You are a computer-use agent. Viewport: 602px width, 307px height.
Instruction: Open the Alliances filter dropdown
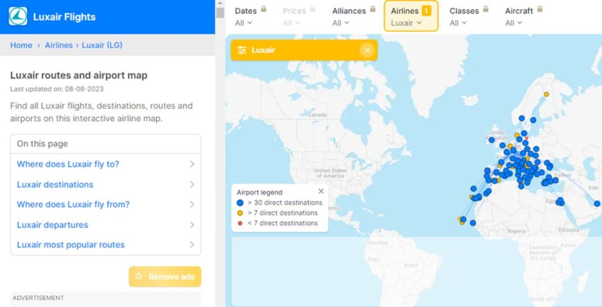(x=341, y=23)
